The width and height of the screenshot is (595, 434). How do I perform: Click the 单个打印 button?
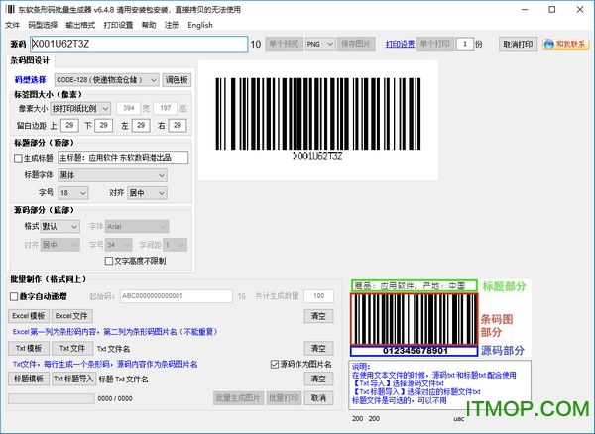click(435, 44)
